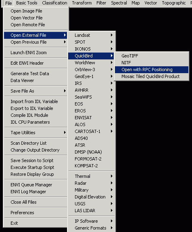Select Change Output Directory
The height and width of the screenshot is (232, 192).
tap(35, 150)
